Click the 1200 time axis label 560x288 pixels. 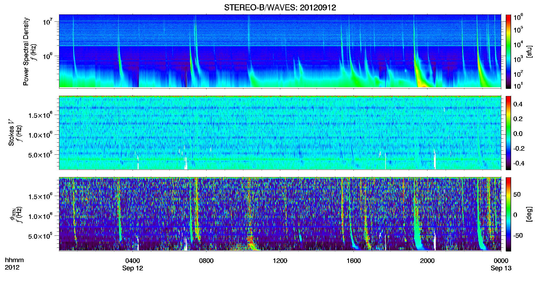click(280, 261)
